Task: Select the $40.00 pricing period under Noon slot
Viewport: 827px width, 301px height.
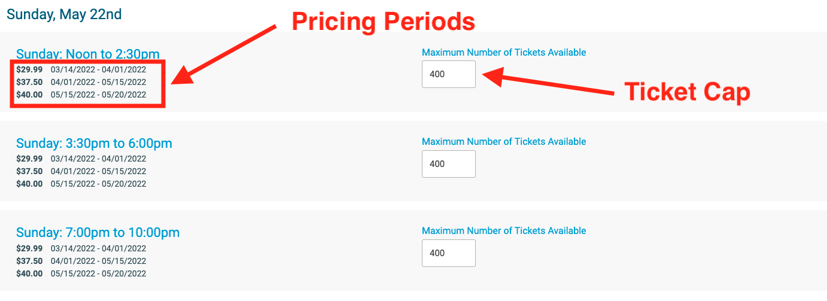Action: [x=81, y=95]
